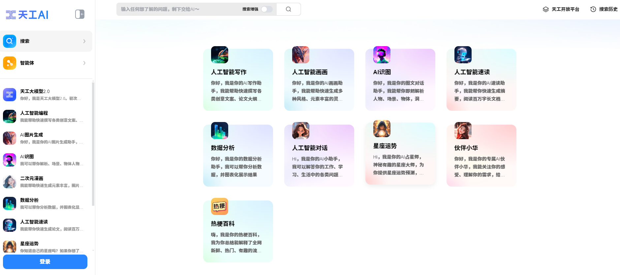Click the 天工开放平台 layers icon
This screenshot has width=620, height=275.
546,9
